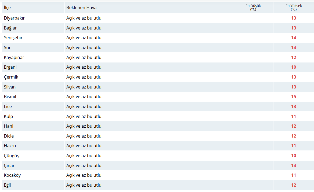Screen dimensions: 314x192
Task: Click Çınar's highest temperature value
Action: click(x=293, y=165)
